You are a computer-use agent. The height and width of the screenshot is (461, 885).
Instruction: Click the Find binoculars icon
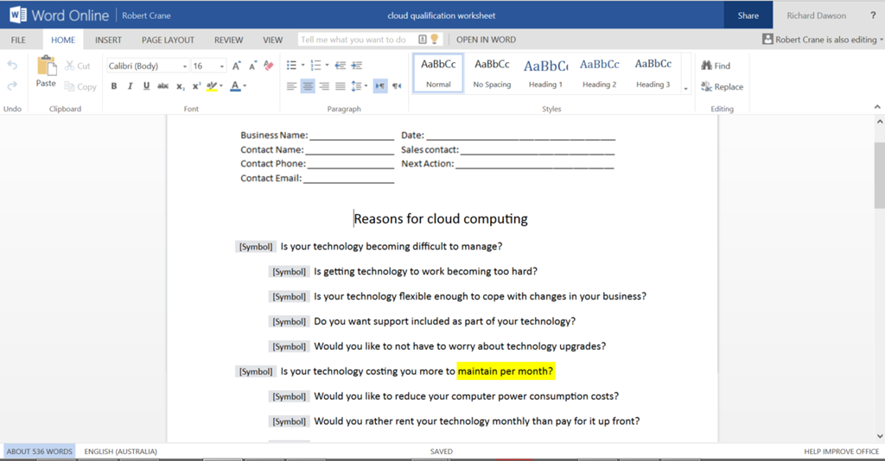click(x=706, y=66)
